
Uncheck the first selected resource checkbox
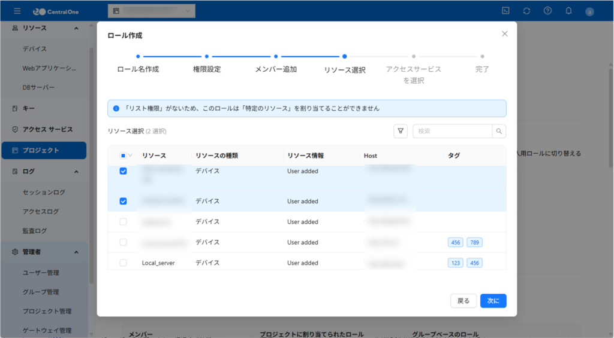(x=123, y=171)
